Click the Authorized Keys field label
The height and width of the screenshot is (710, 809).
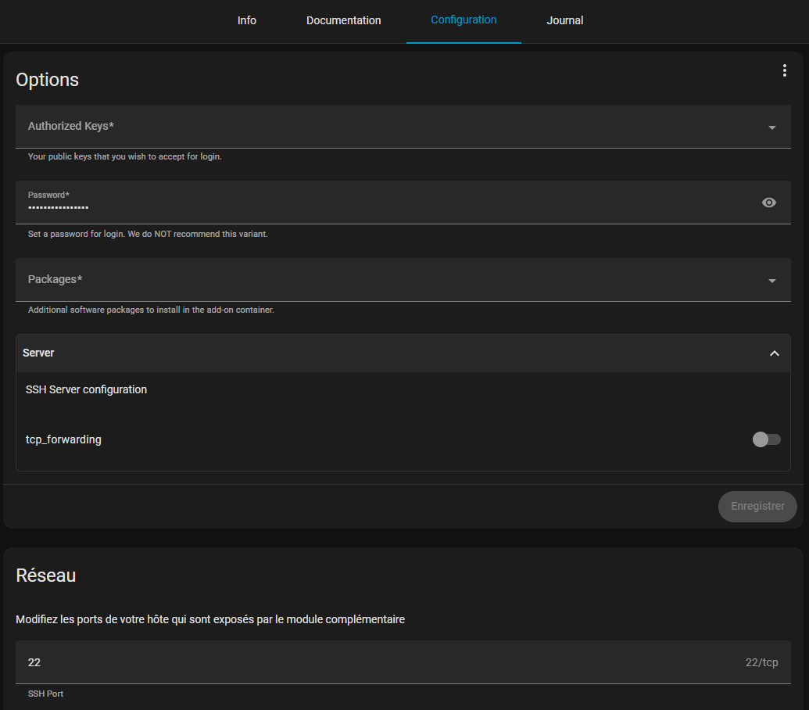(72, 126)
